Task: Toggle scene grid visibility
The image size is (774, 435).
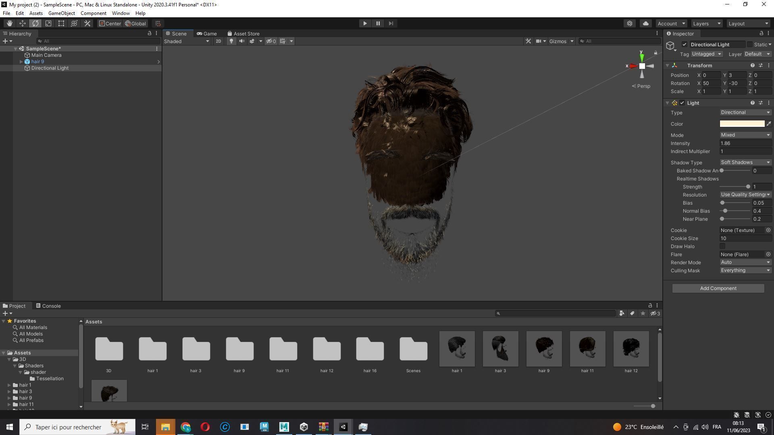Action: [x=283, y=41]
